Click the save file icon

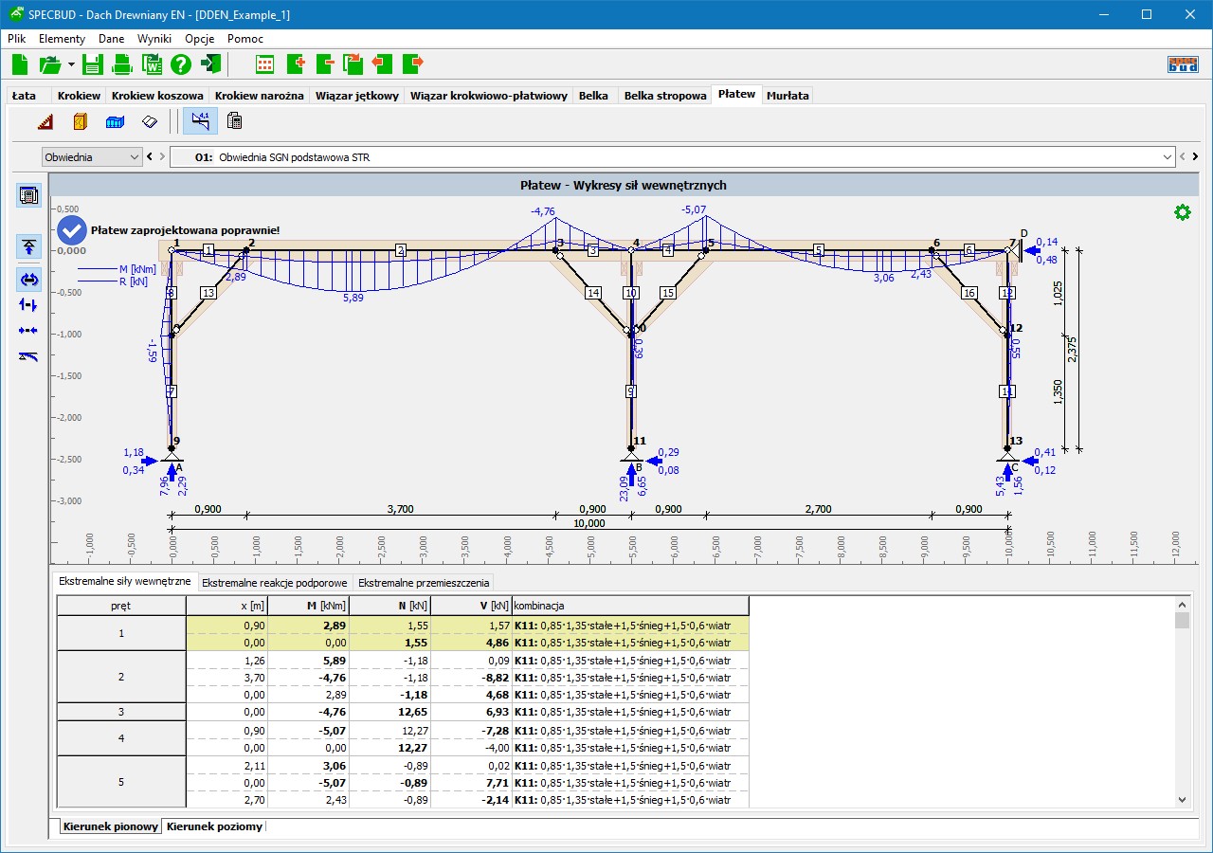coord(92,64)
